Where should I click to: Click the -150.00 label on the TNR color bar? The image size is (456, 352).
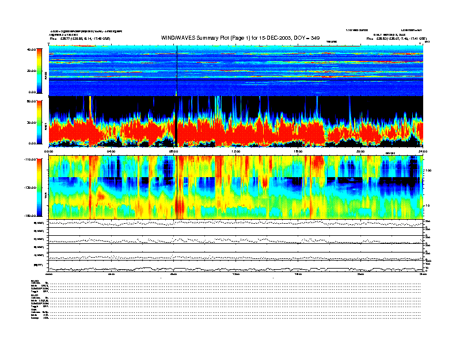point(31,216)
